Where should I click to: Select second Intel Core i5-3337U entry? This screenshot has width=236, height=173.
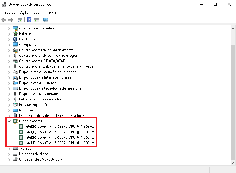click(x=59, y=132)
